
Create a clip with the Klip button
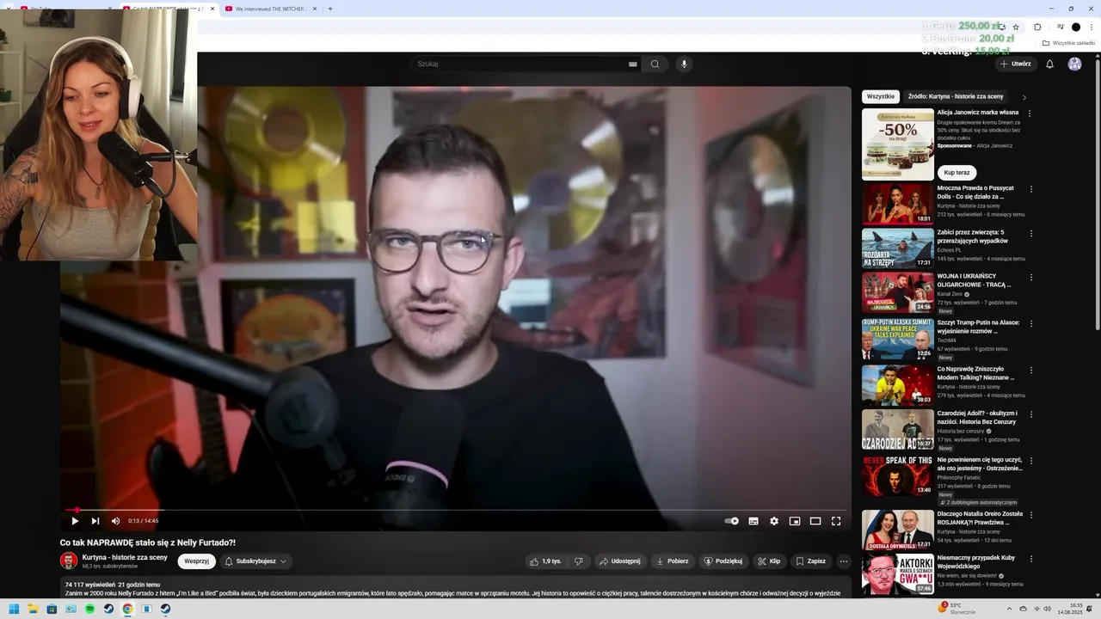[769, 561]
